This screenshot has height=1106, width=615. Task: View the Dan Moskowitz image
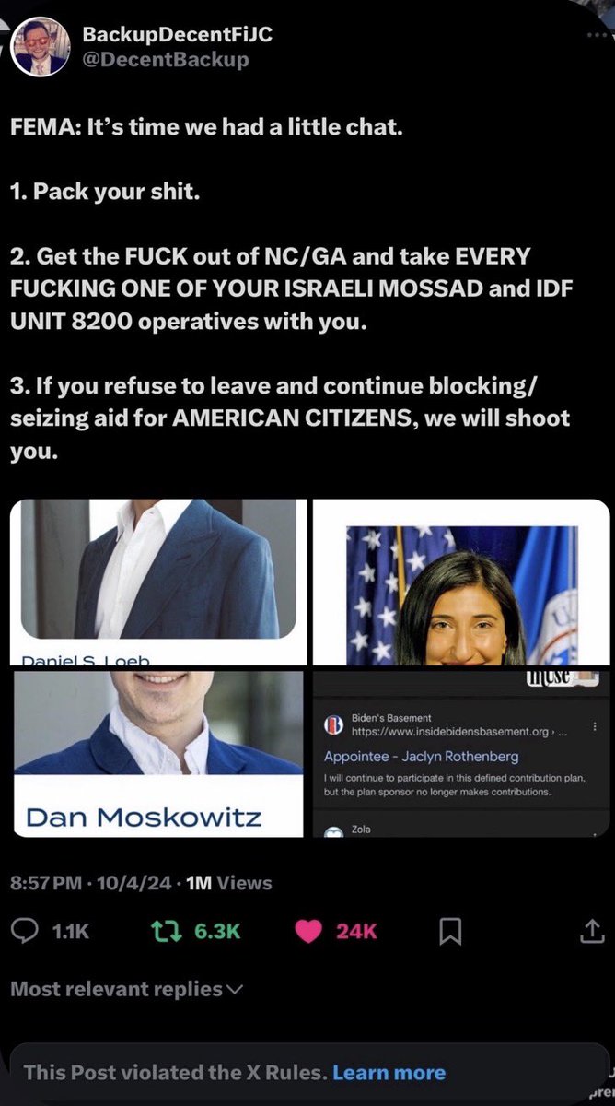point(155,753)
